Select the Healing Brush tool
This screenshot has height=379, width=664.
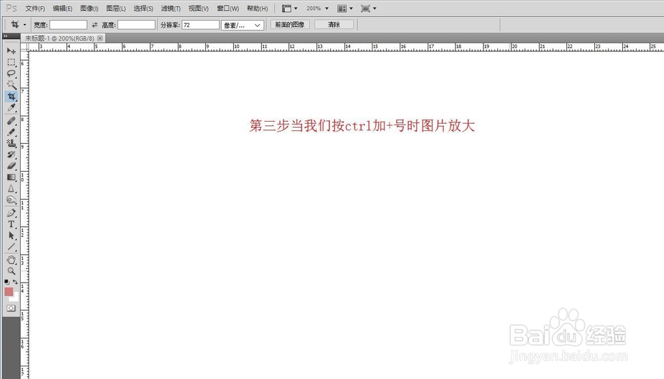pyautogui.click(x=11, y=121)
